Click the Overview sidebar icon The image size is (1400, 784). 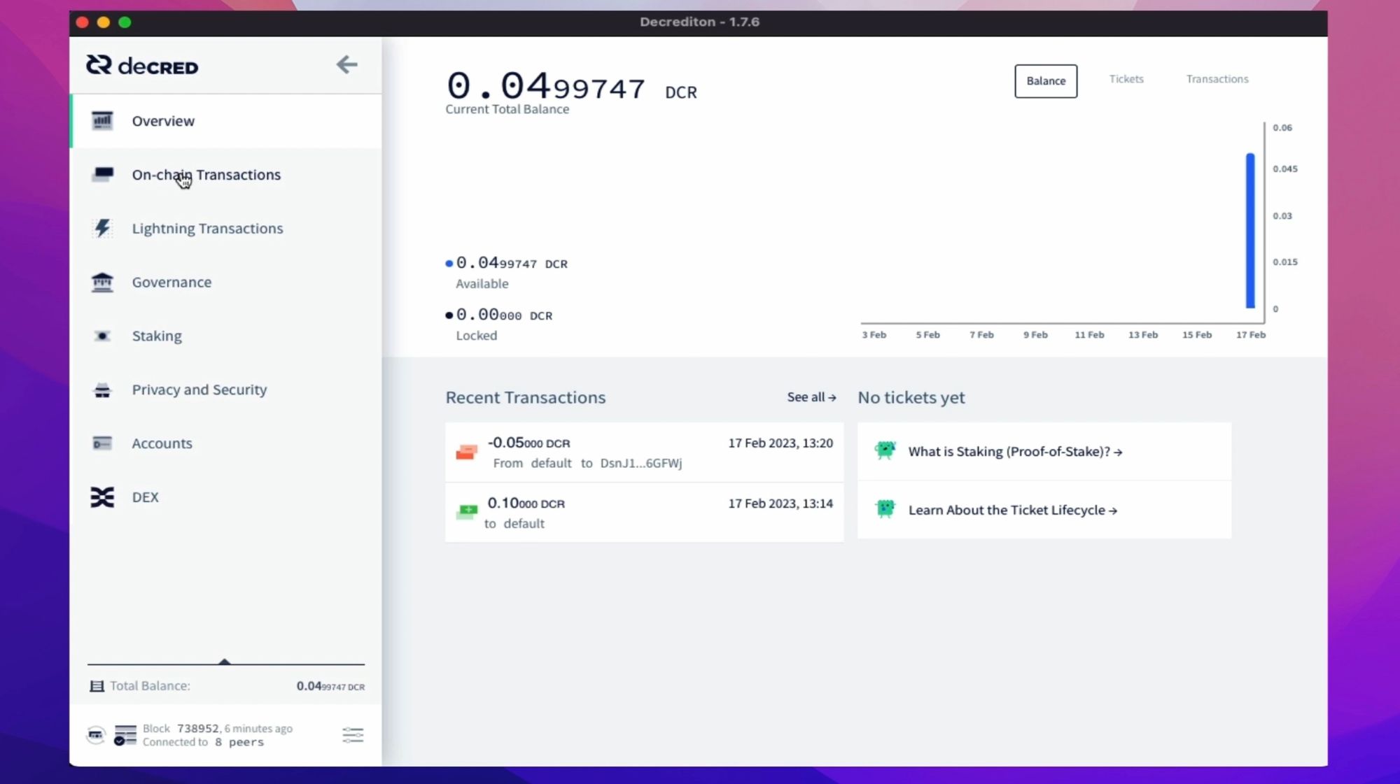coord(102,121)
